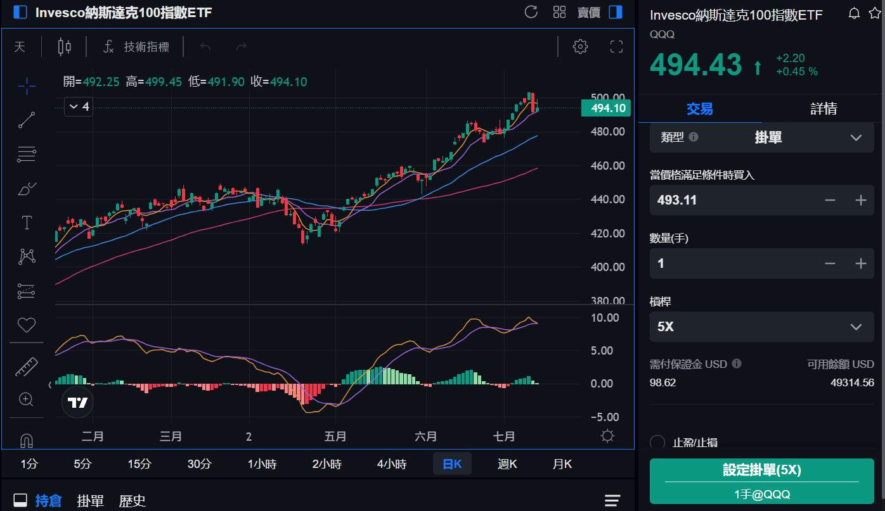Screen dimensions: 885x511
Task: Enter fullscreen chart mode
Action: tap(616, 46)
